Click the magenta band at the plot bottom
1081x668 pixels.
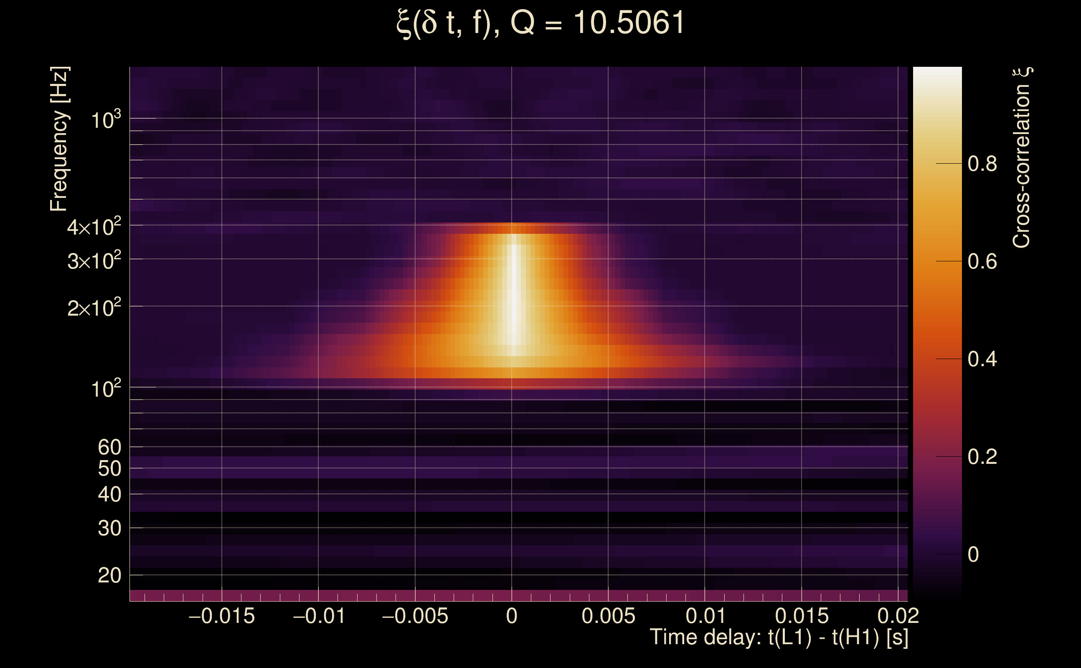point(518,595)
